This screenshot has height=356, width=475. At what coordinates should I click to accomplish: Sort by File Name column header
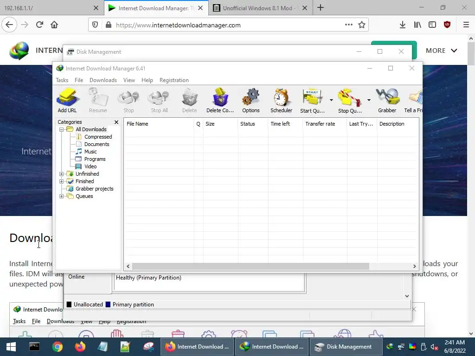tap(159, 124)
